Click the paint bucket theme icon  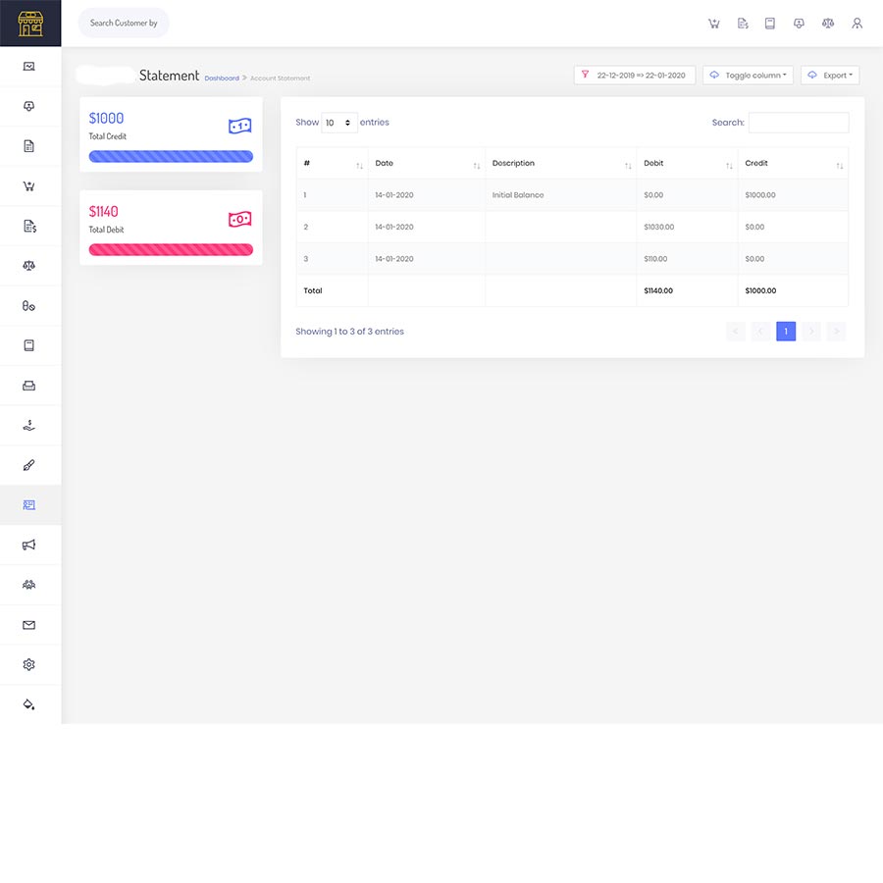coord(29,704)
